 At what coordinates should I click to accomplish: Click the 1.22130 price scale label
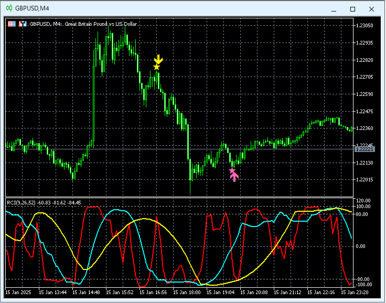(364, 163)
